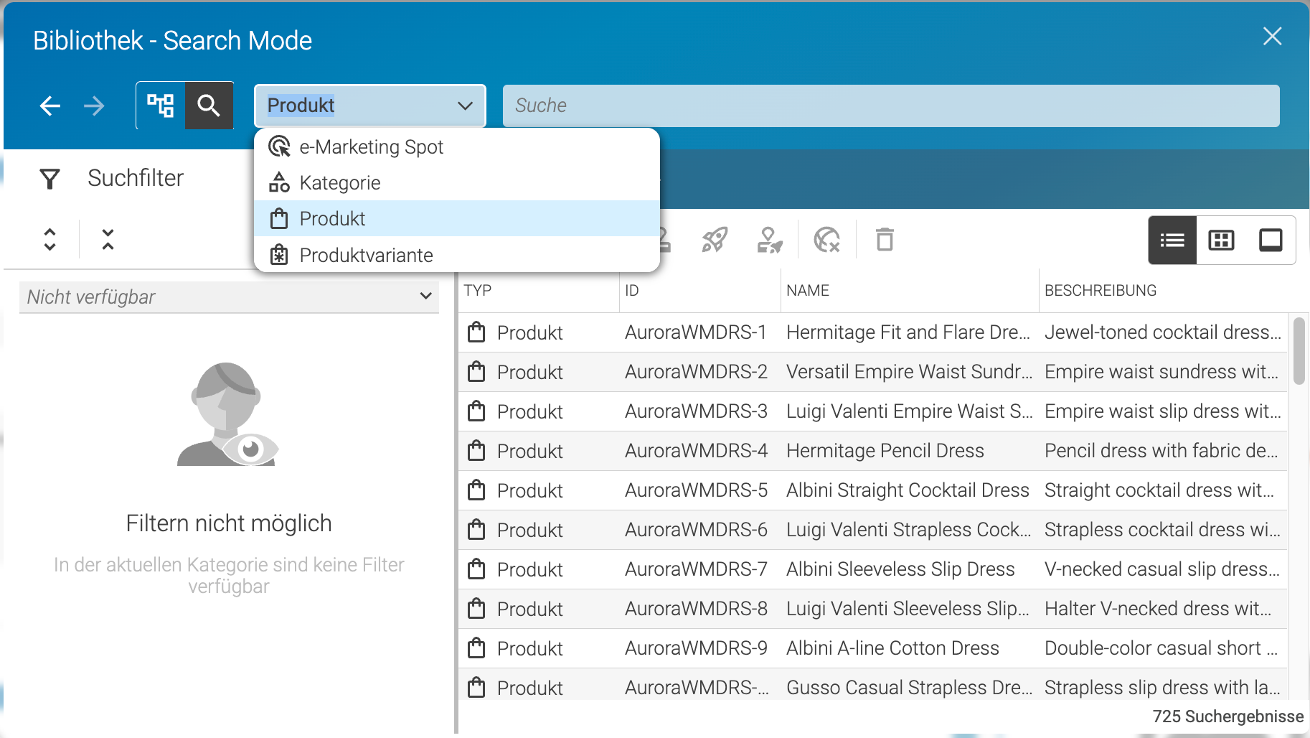Click Luigi Valenti Strapless Cocktail name
The image size is (1310, 738).
click(909, 529)
